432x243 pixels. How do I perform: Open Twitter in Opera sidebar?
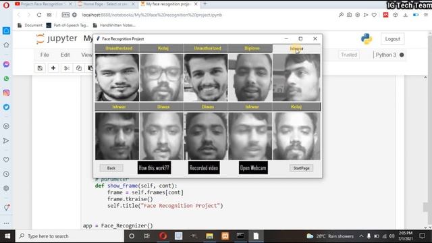(x=6, y=107)
